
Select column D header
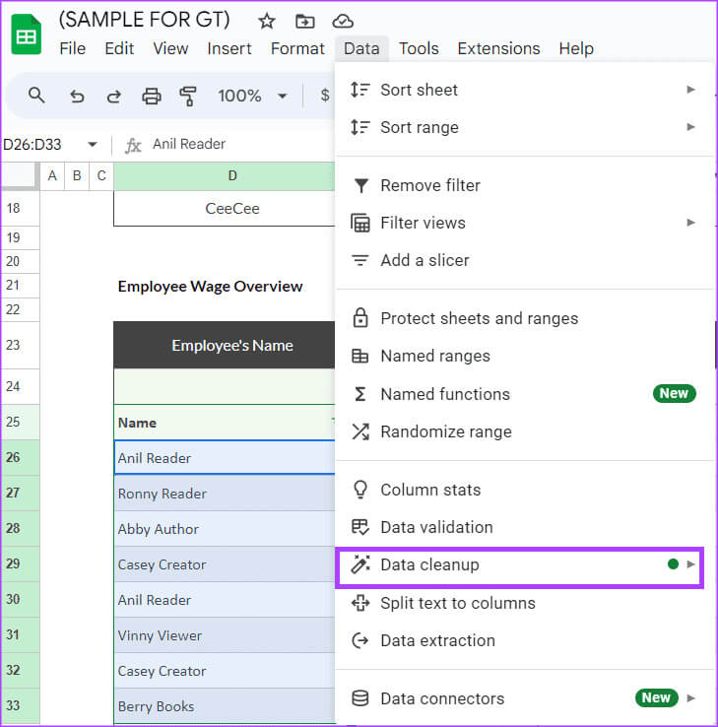232,176
